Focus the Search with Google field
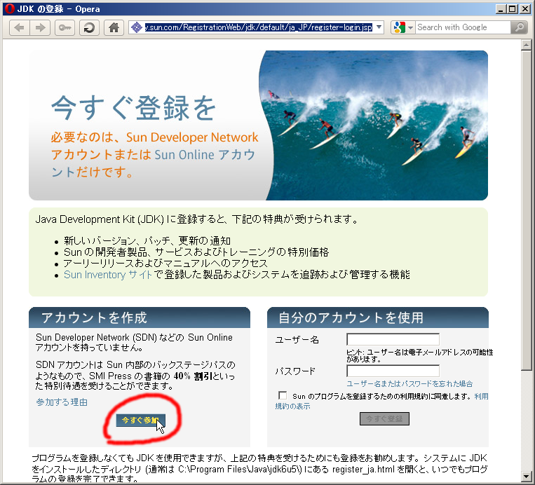 pos(463,27)
